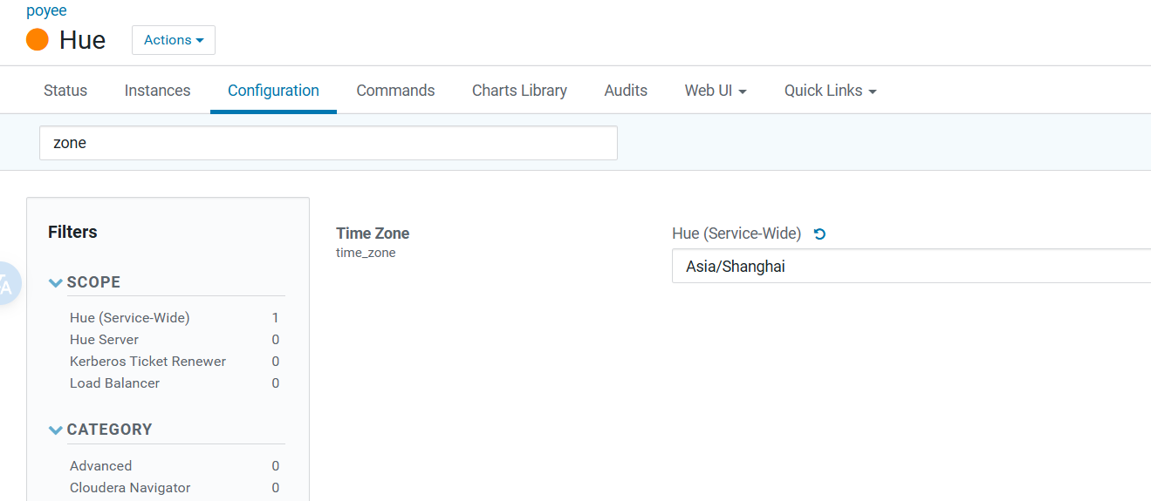Expand the Quick Links menu
1151x501 pixels.
pos(830,91)
